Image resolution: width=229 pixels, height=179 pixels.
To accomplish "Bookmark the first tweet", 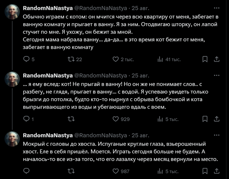I will (x=205, y=59).
